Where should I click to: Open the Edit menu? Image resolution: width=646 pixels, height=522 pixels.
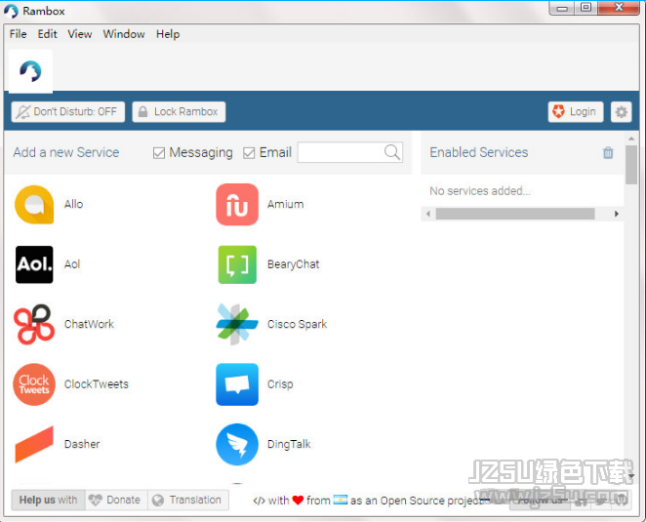pos(48,34)
